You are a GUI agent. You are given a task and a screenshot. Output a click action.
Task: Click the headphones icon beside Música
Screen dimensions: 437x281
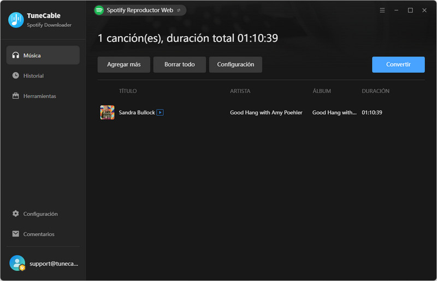16,55
